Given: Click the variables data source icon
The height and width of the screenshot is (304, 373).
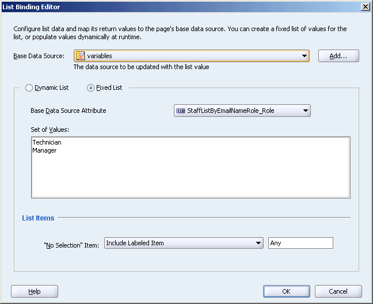Looking at the screenshot, I should click(81, 56).
